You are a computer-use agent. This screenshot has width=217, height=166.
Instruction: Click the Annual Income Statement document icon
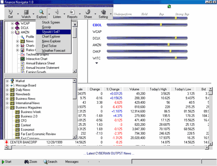coord(22,68)
